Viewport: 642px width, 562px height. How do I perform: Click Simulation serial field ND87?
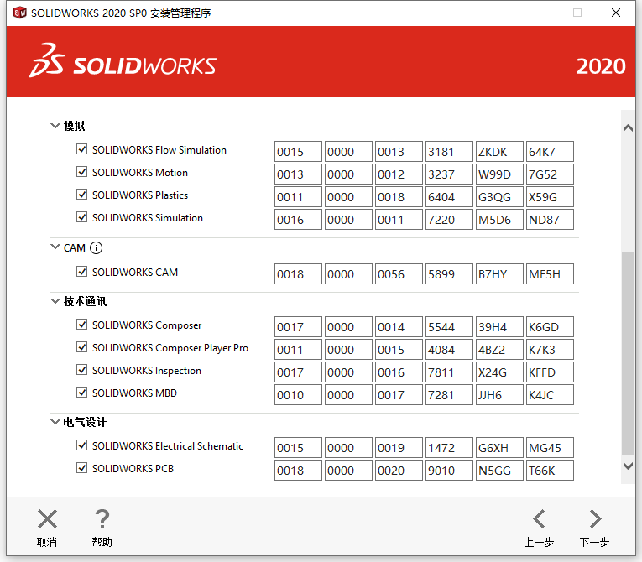click(x=550, y=220)
